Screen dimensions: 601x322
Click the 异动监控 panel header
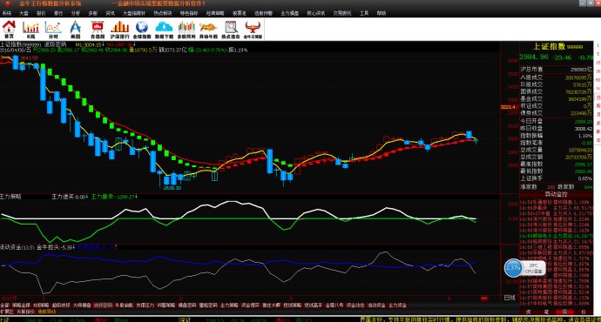pos(557,194)
